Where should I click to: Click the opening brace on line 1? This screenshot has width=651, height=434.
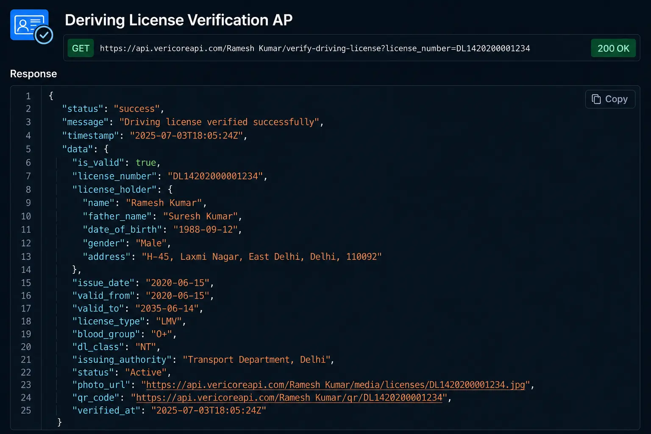coord(51,96)
